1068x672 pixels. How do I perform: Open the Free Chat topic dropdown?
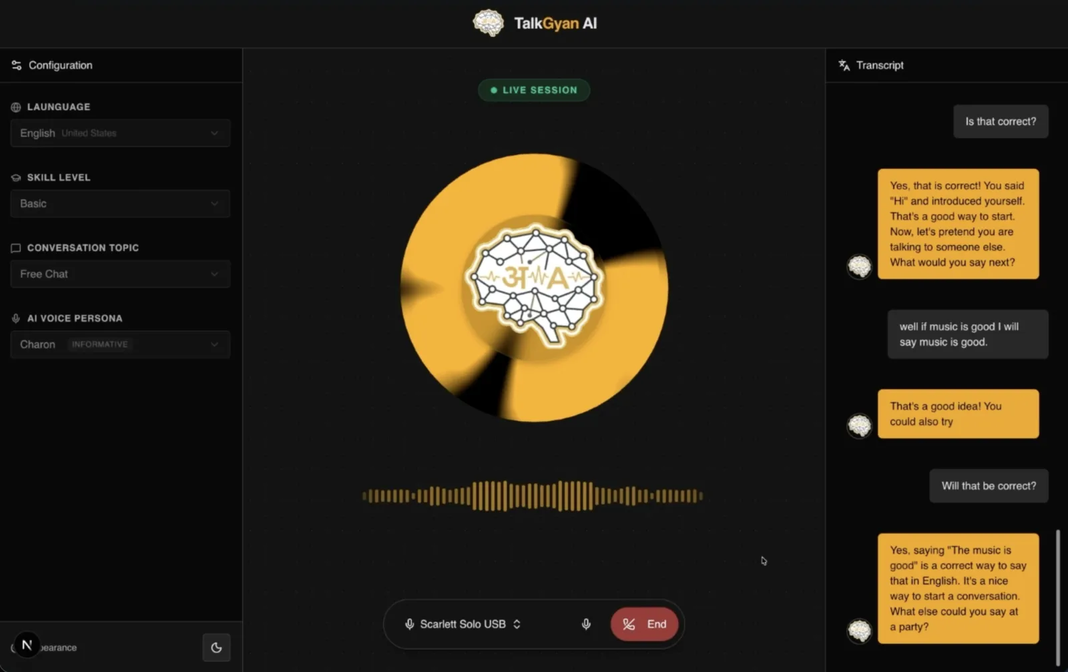[x=120, y=274]
